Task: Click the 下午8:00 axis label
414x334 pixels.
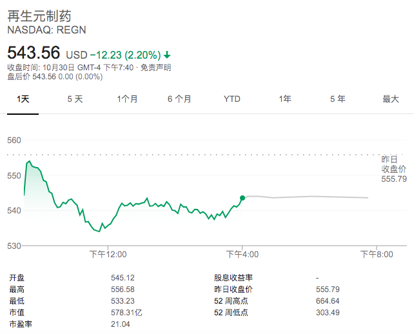Action: click(x=377, y=254)
